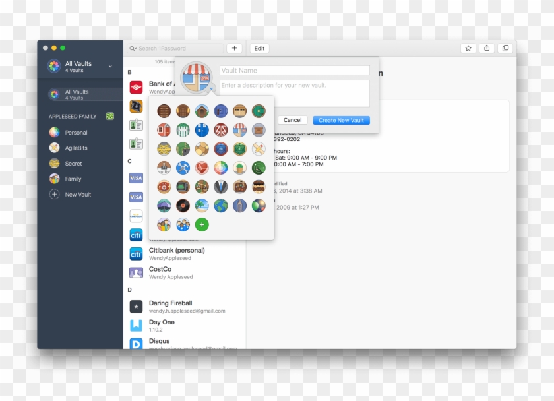Choose the blue-uniformed team vault icon
Viewport: 554px width, 401px height.
point(183,225)
